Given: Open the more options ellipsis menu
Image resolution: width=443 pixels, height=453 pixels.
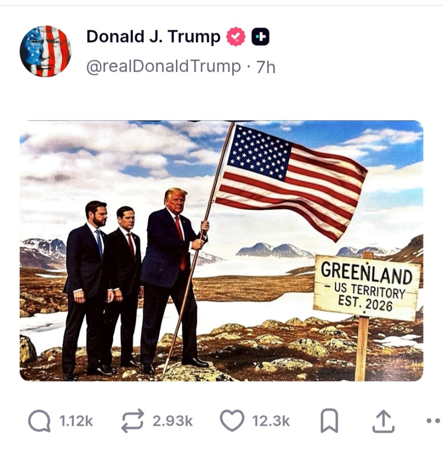Looking at the screenshot, I should click(x=435, y=421).
